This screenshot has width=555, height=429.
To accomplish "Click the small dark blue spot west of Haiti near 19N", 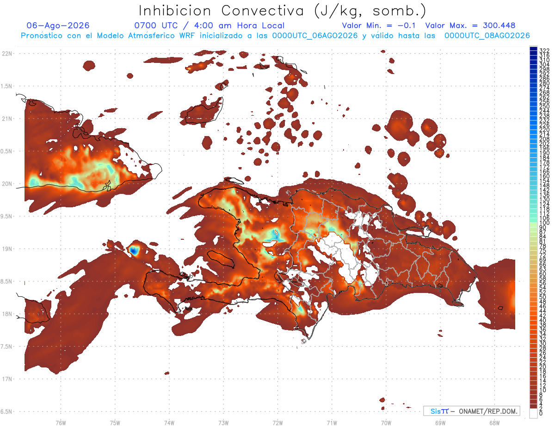I will point(134,250).
